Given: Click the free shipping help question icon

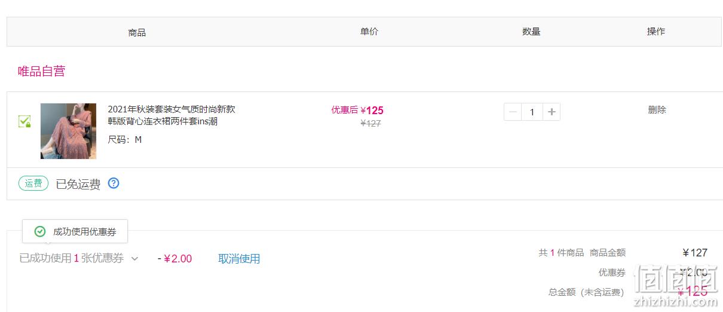Looking at the screenshot, I should pyautogui.click(x=114, y=183).
